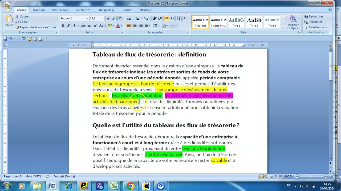Screen dimensions: 341x191
Task: Open the Change Case Aa menu
Action: tap(101, 26)
